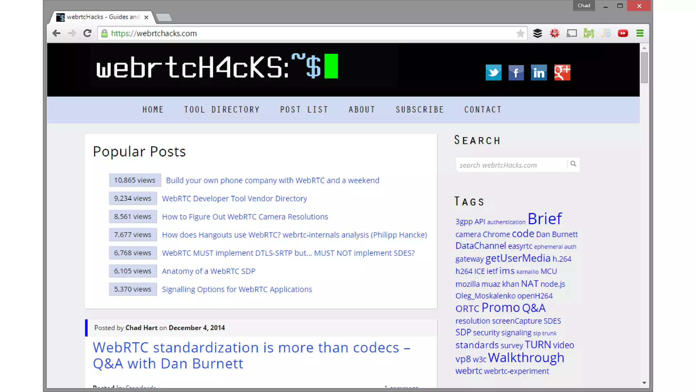Open TOOL DIRECTORY menu item
Viewport: 696px width, 392px height.
click(x=222, y=110)
